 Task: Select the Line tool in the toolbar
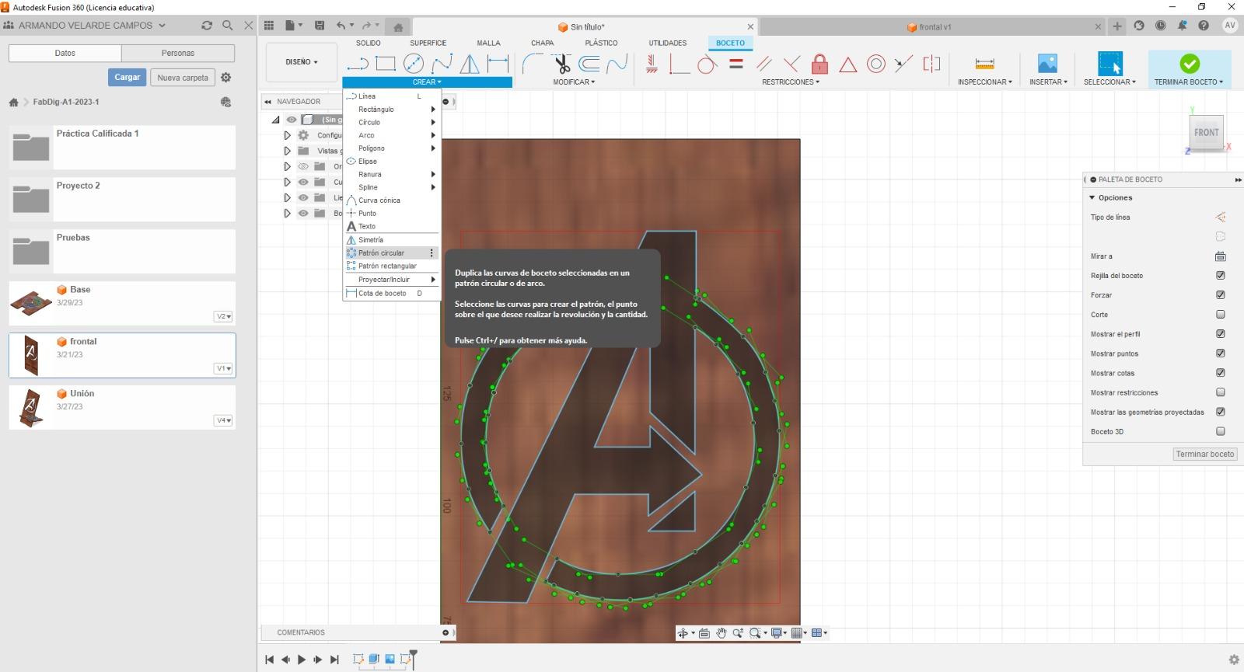point(358,64)
